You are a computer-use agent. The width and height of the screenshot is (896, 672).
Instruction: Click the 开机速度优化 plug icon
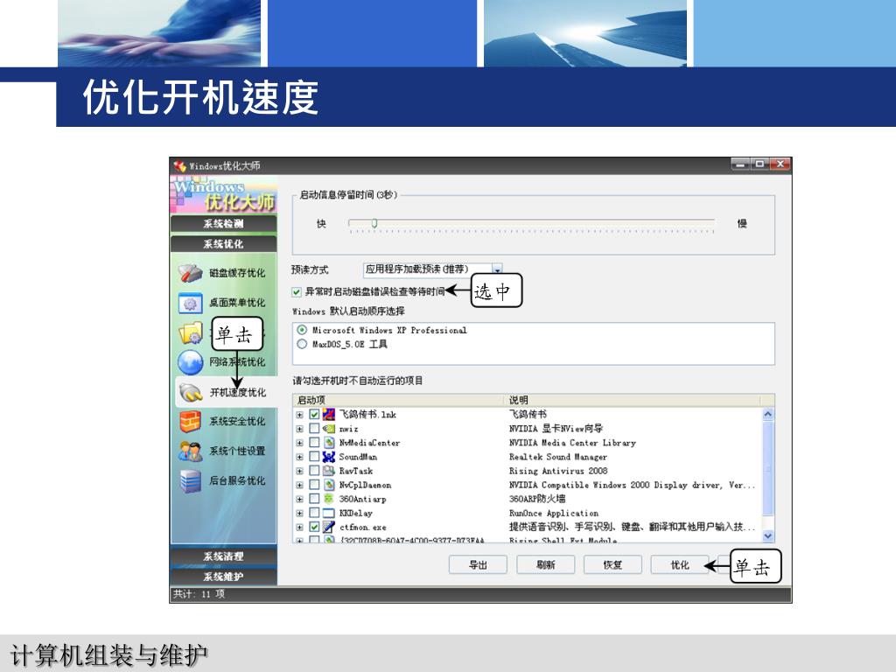pyautogui.click(x=190, y=392)
